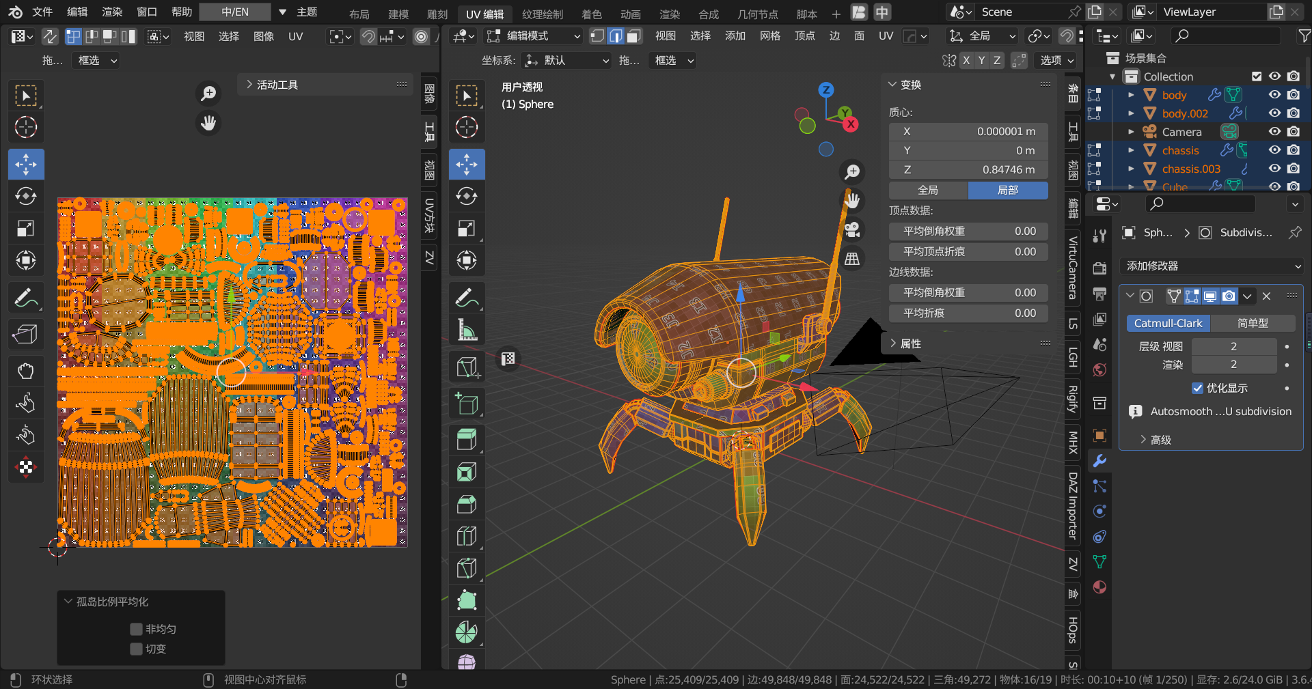The width and height of the screenshot is (1312, 689).
Task: Select the Spin tool in 3D viewport
Action: coord(467,632)
